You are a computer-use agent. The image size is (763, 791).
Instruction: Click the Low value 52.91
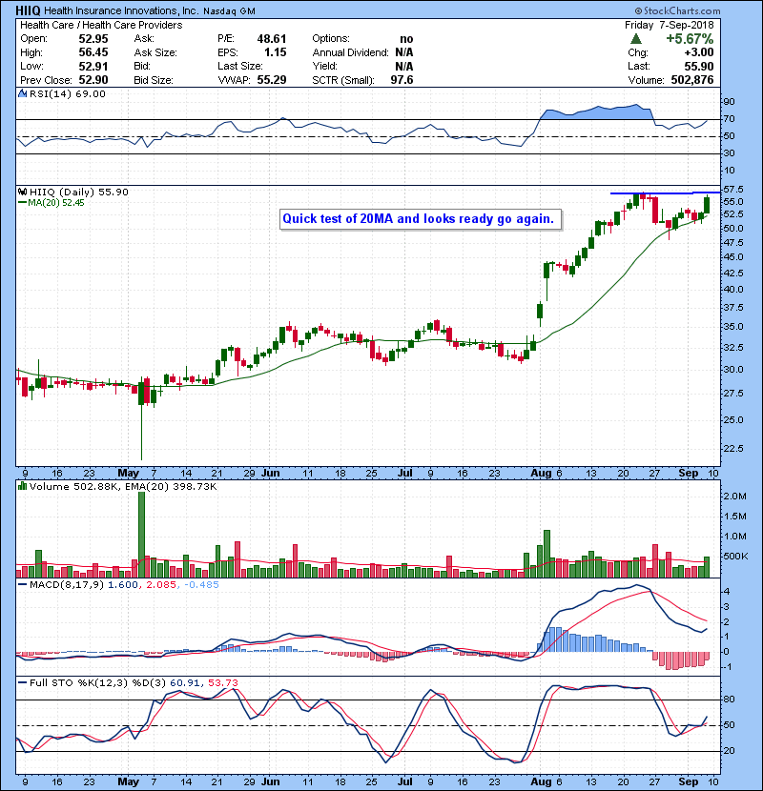coord(93,66)
